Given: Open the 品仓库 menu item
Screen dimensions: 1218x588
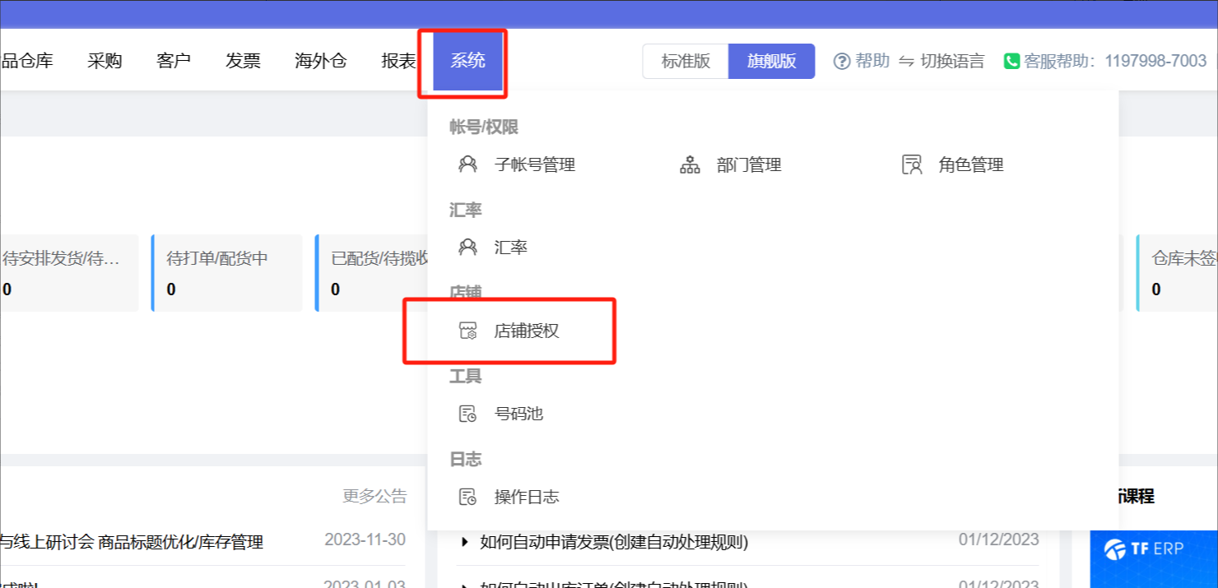Looking at the screenshot, I should tap(26, 60).
